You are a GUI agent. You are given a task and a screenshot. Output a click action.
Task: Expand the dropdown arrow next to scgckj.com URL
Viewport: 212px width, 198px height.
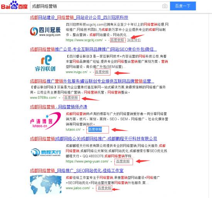[106, 40]
